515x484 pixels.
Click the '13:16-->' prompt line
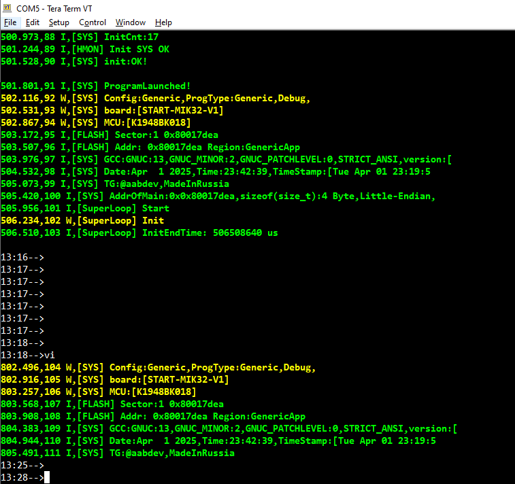[x=22, y=257]
